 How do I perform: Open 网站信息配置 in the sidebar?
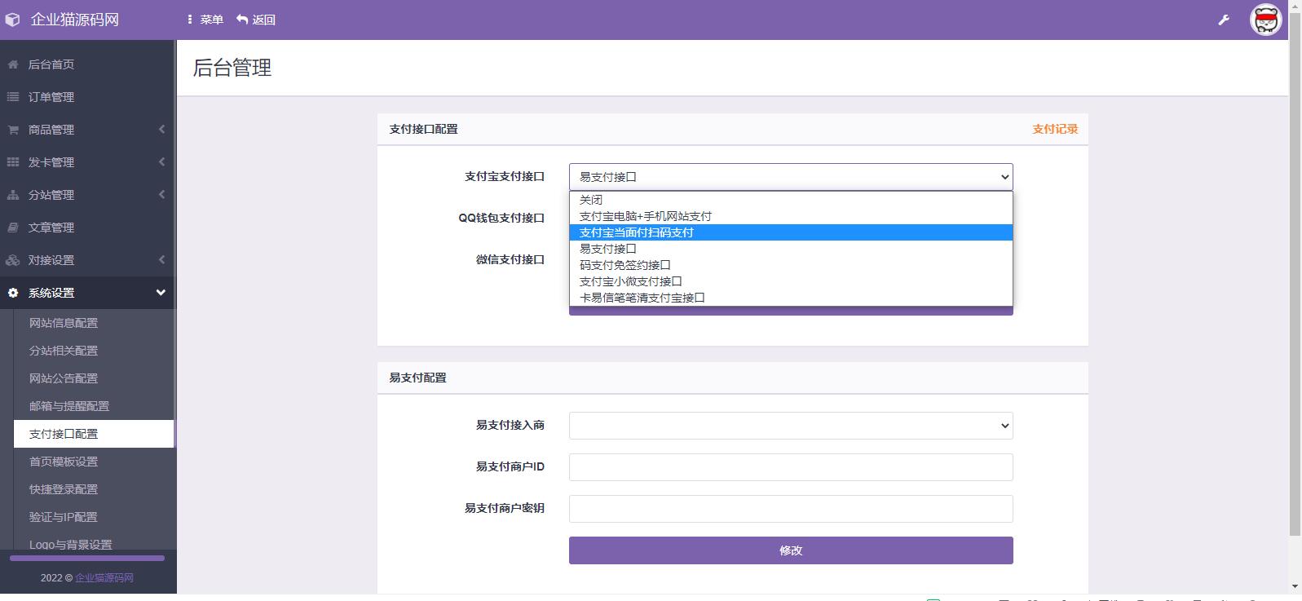pos(64,323)
